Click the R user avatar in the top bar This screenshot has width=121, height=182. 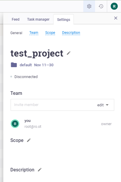(114, 6)
